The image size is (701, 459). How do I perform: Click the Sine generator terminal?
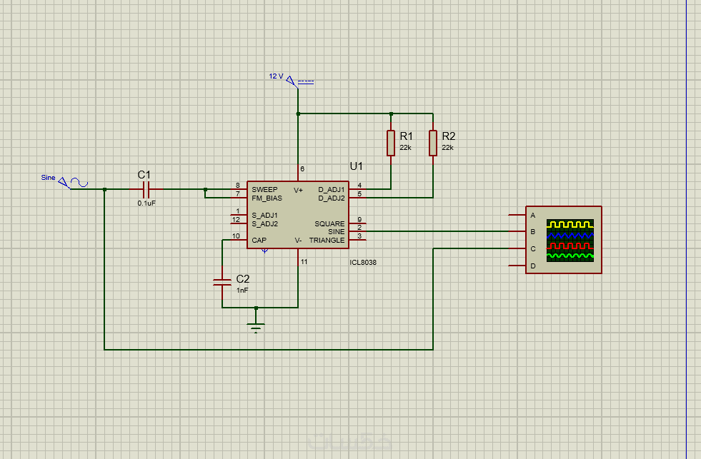tap(73, 183)
